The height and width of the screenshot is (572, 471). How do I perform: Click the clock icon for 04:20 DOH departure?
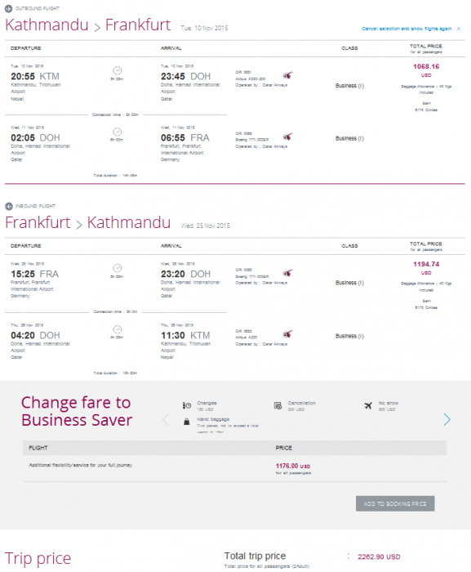[x=117, y=329]
